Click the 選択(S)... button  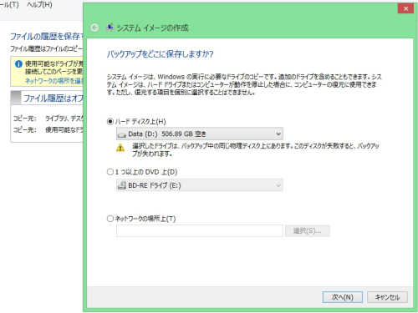tap(308, 231)
